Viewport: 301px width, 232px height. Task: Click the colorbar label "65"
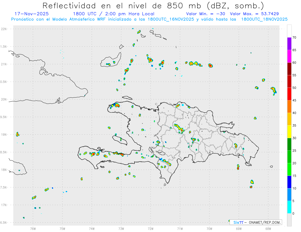(x=294, y=50)
